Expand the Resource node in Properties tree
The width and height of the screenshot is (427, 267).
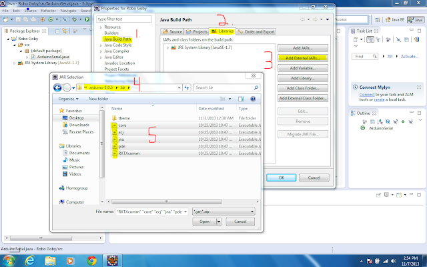click(101, 27)
